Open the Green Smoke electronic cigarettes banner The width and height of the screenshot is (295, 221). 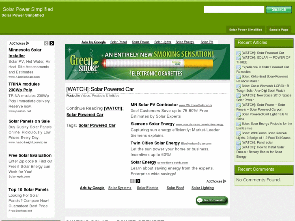pyautogui.click(x=147, y=62)
